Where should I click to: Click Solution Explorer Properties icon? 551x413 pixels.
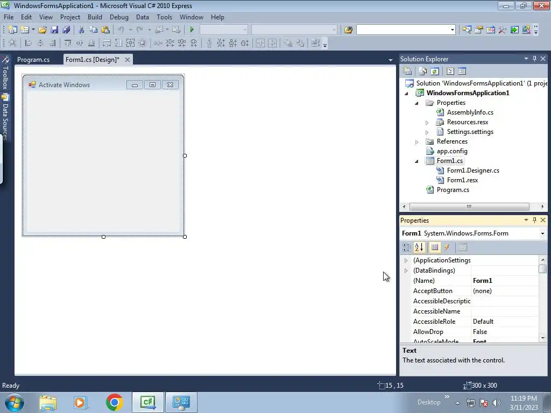click(x=408, y=72)
